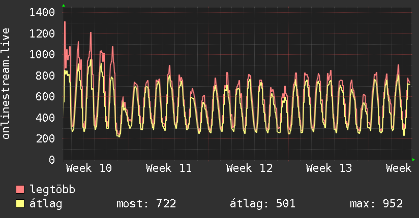Click the 600 y-axis value
Screen dimensions: 419x218
coord(45,96)
